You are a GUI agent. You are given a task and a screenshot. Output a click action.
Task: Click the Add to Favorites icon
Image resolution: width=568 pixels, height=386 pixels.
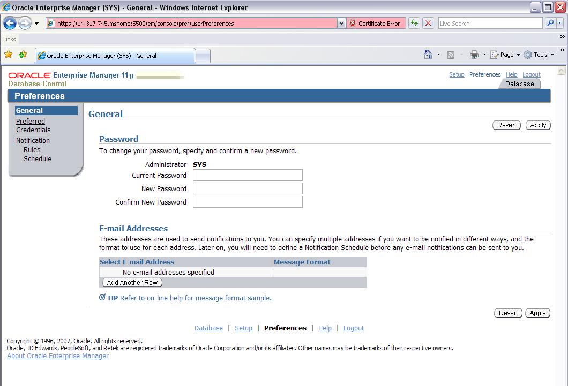point(23,55)
